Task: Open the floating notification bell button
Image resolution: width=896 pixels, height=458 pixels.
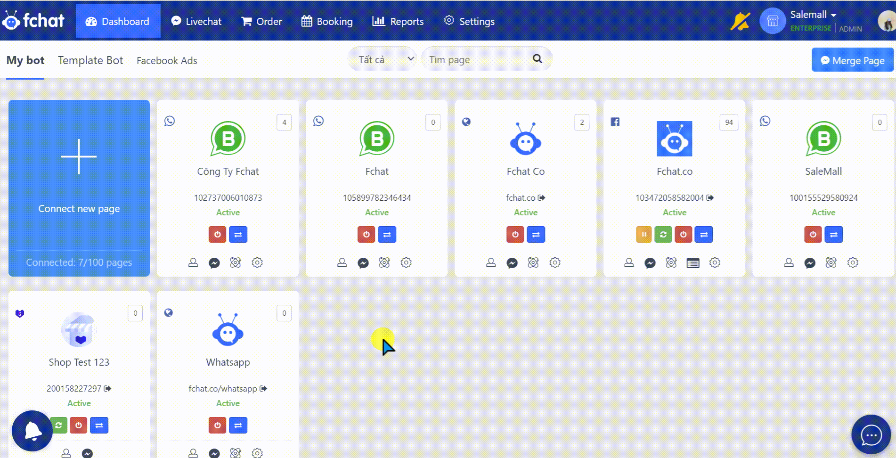Action: 32,431
